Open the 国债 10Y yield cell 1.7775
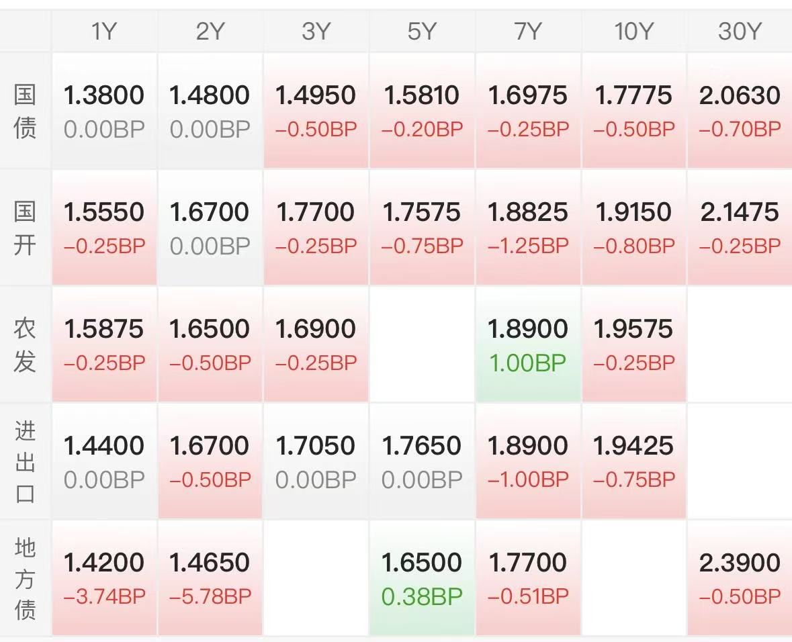This screenshot has width=792, height=642. click(x=633, y=111)
